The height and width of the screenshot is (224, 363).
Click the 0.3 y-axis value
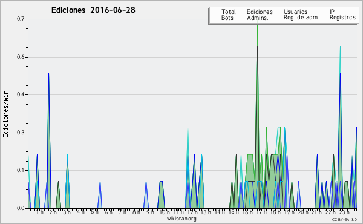21,133
